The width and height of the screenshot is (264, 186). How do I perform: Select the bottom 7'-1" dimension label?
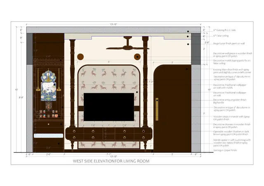click(x=109, y=154)
